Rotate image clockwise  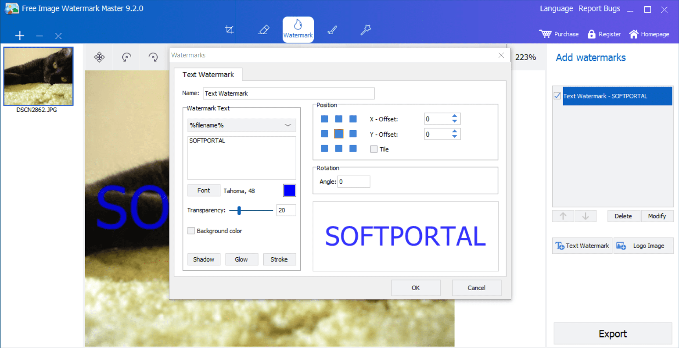click(153, 57)
